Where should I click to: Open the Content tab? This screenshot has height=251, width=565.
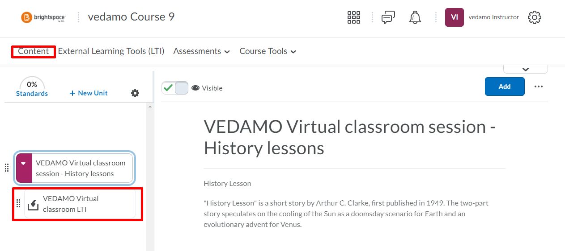click(34, 51)
